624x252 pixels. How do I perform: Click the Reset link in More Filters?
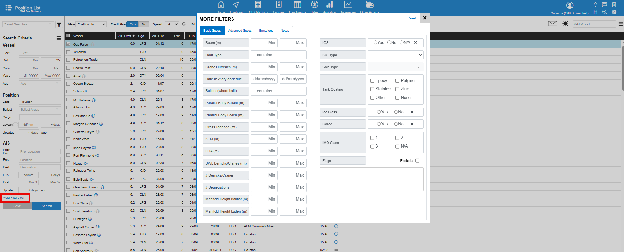tap(411, 18)
